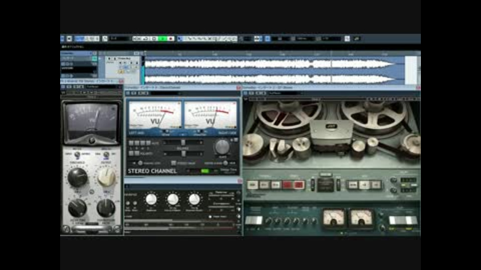Click the search icon in top toolbar
Screen dimensions: 481x270
[347, 38]
